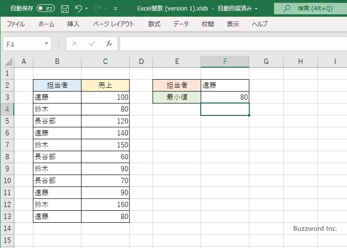The width and height of the screenshot is (347, 248).
Task: Open the 数式 tab
Action: pyautogui.click(x=154, y=24)
